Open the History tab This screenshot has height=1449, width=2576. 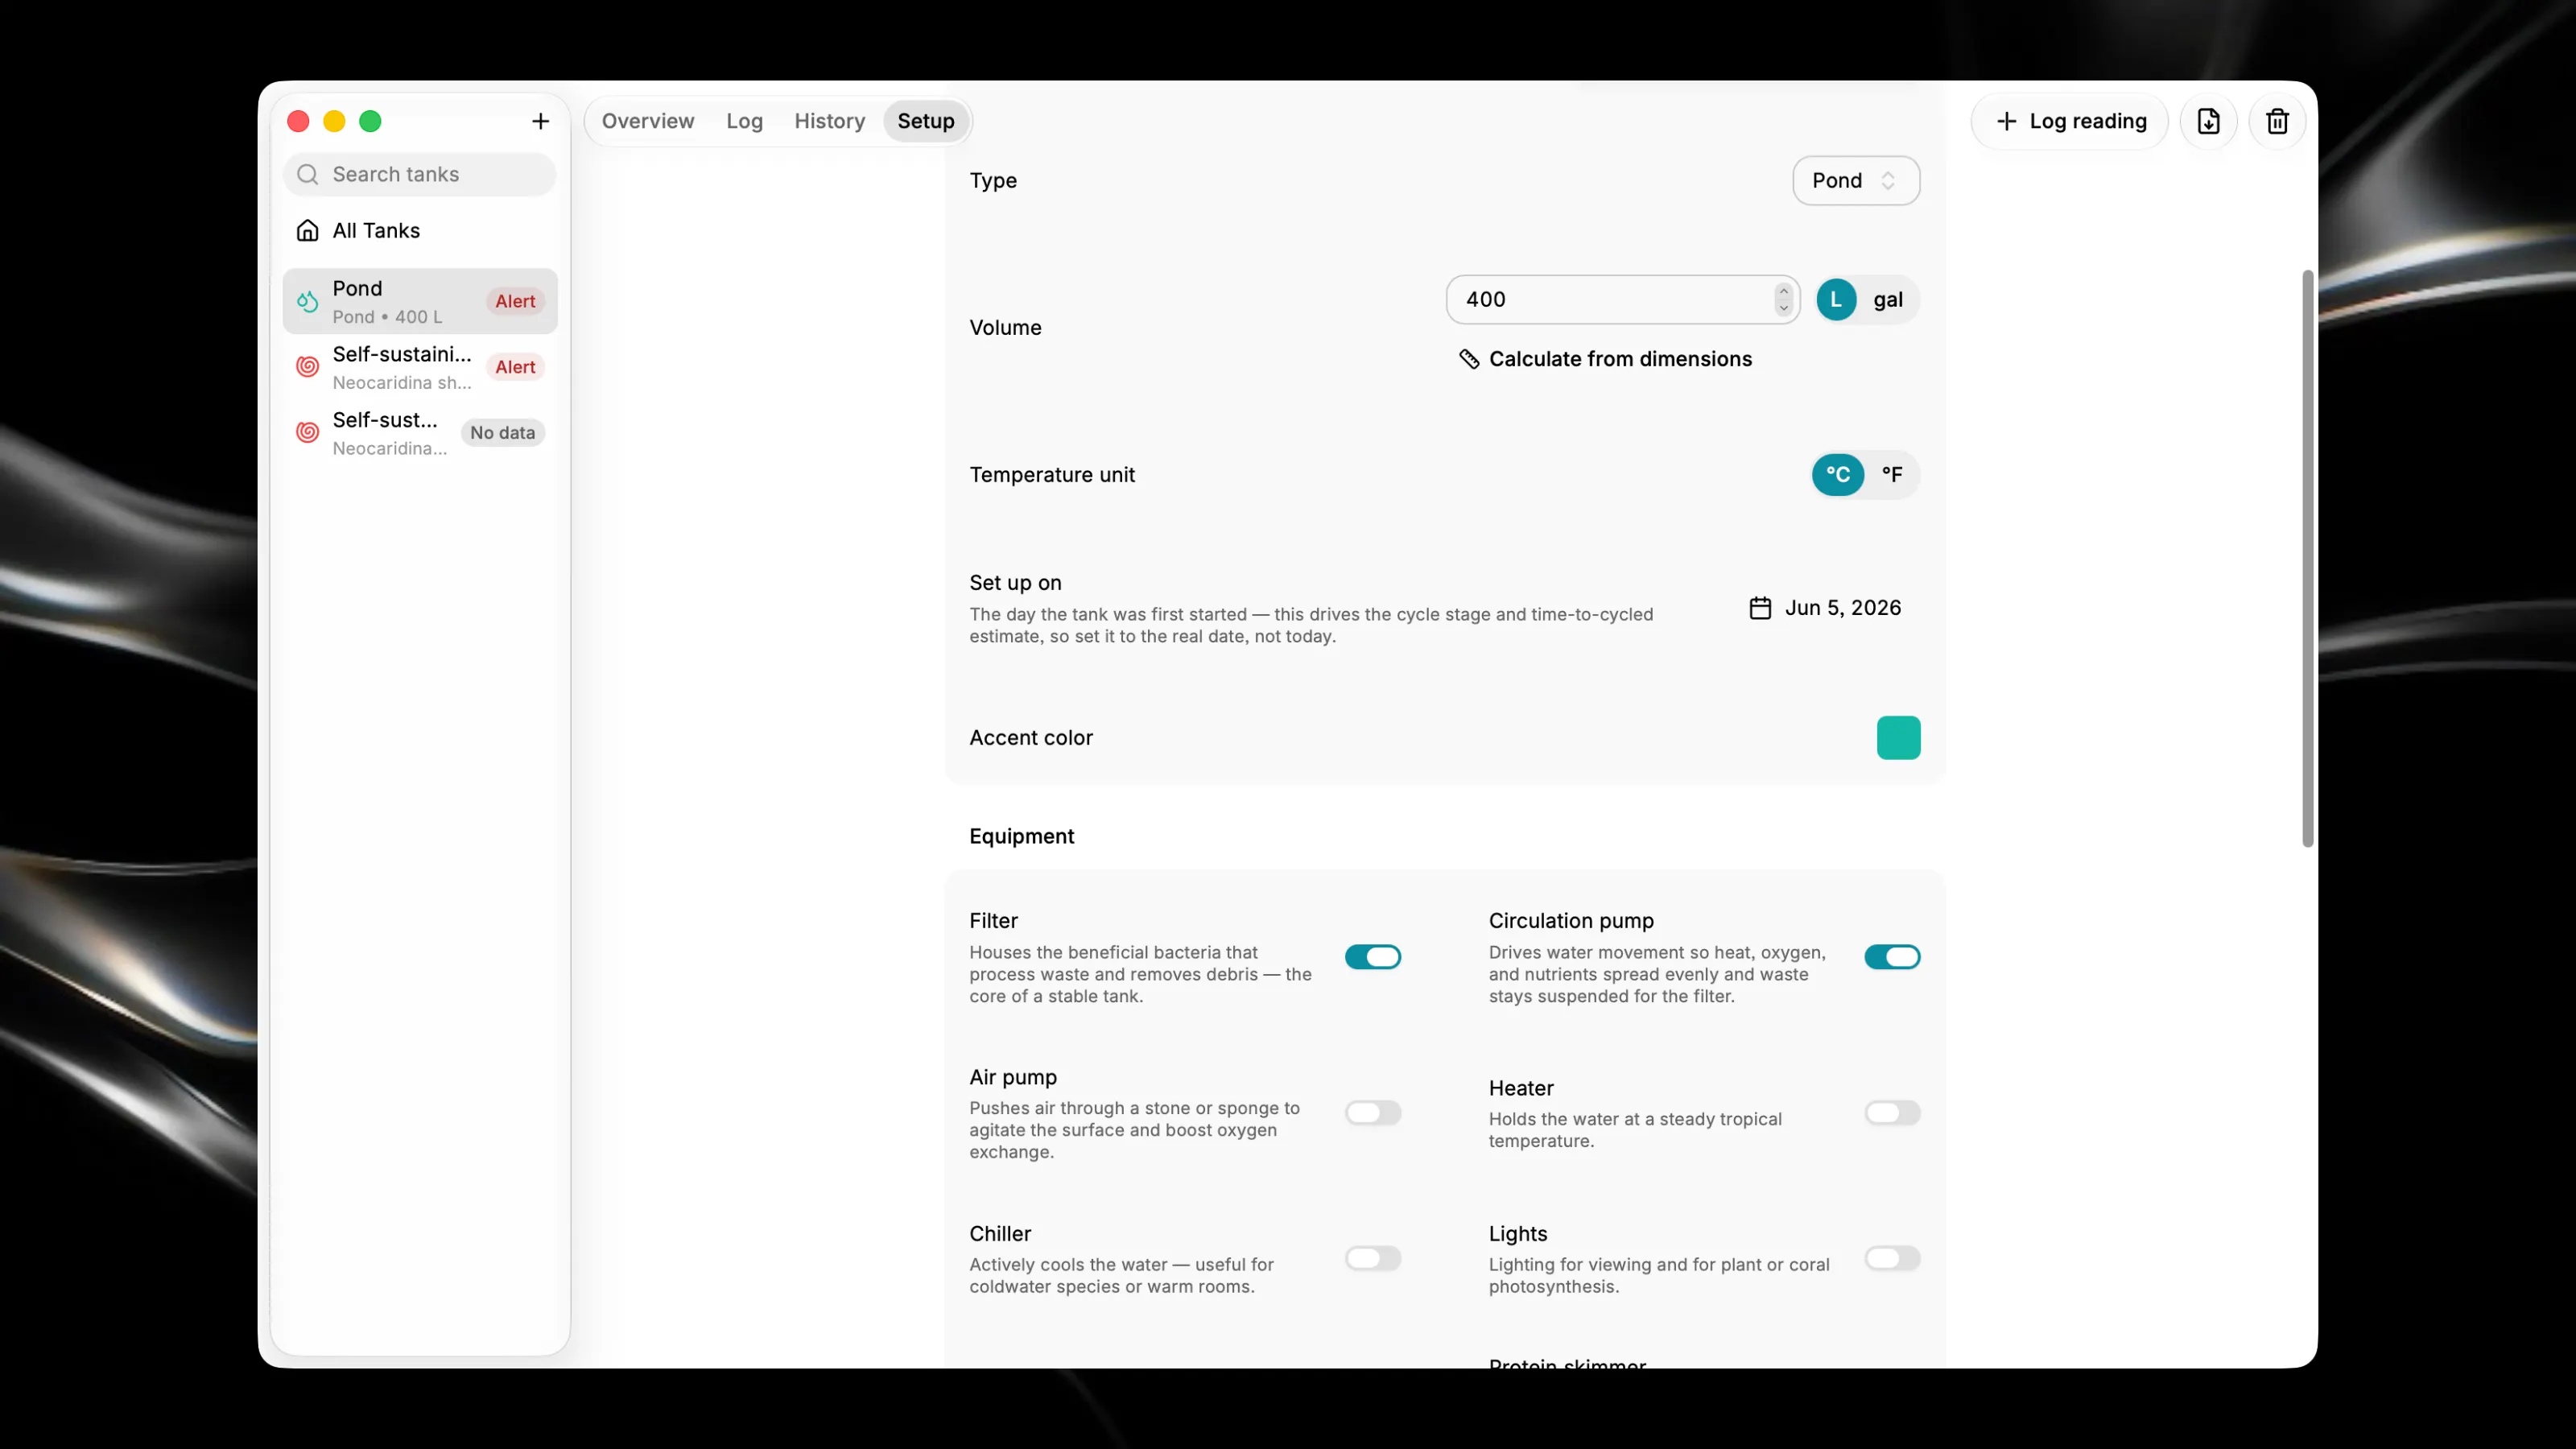click(829, 121)
